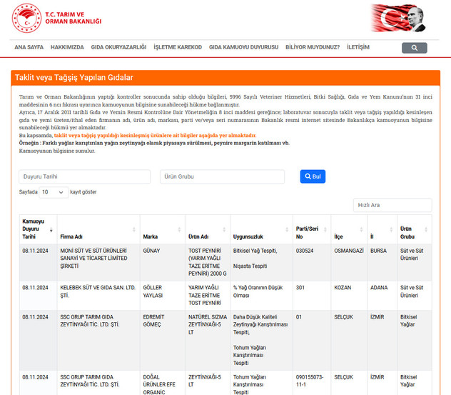Click the orange highlighted sentence about taklit veya tağşiş

[x=155, y=135]
